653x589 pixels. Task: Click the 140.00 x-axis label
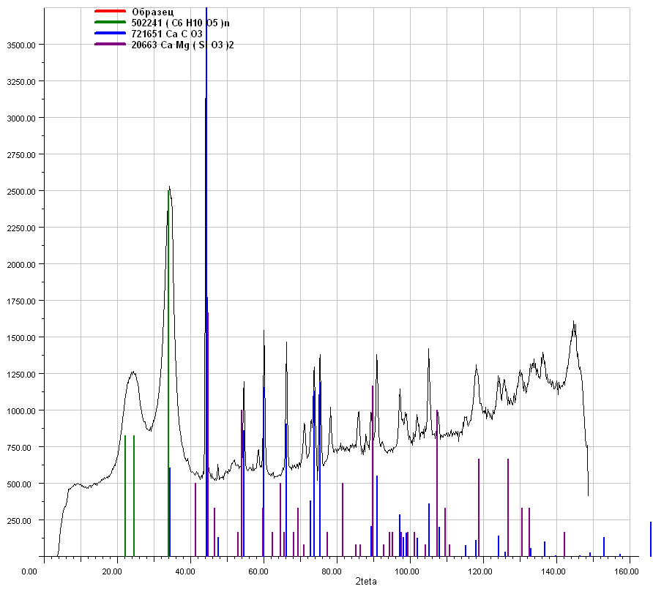pos(553,571)
